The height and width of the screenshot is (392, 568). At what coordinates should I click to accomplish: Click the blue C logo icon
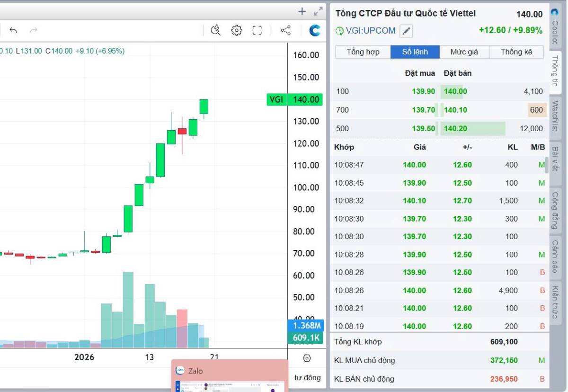[x=315, y=31]
